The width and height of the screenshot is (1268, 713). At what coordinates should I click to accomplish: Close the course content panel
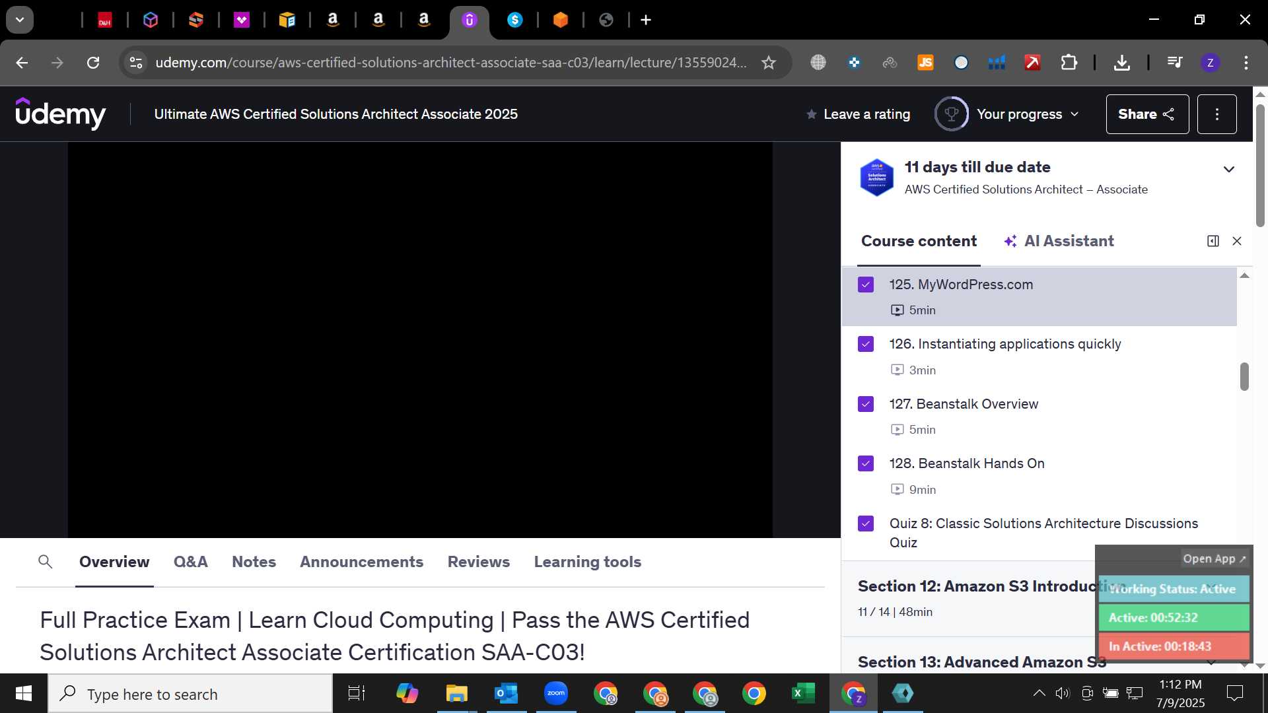coord(1237,241)
